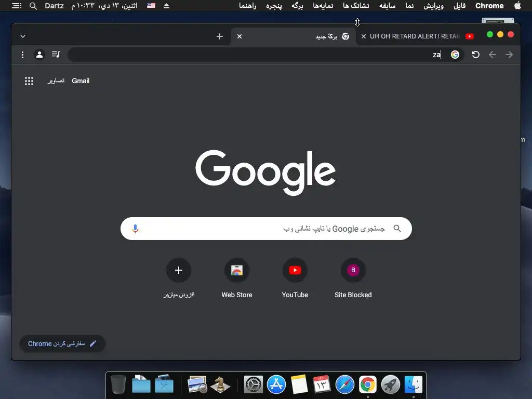
Task: Open System Preferences from the dock
Action: pyautogui.click(x=254, y=384)
